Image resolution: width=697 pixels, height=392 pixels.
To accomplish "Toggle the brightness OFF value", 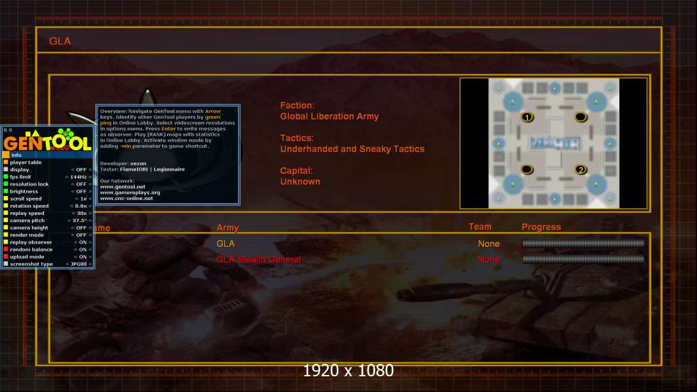I will (x=81, y=191).
